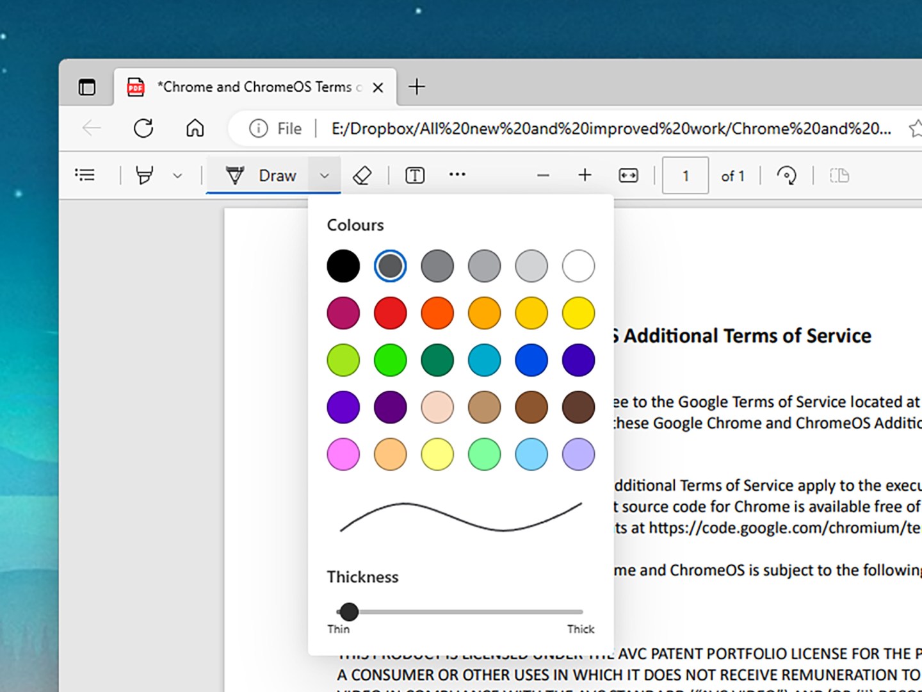Open the vertical tabs panel

coord(86,86)
